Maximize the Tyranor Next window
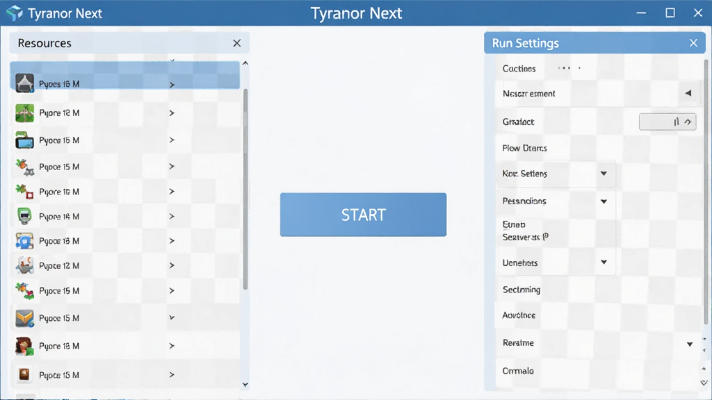 tap(670, 12)
